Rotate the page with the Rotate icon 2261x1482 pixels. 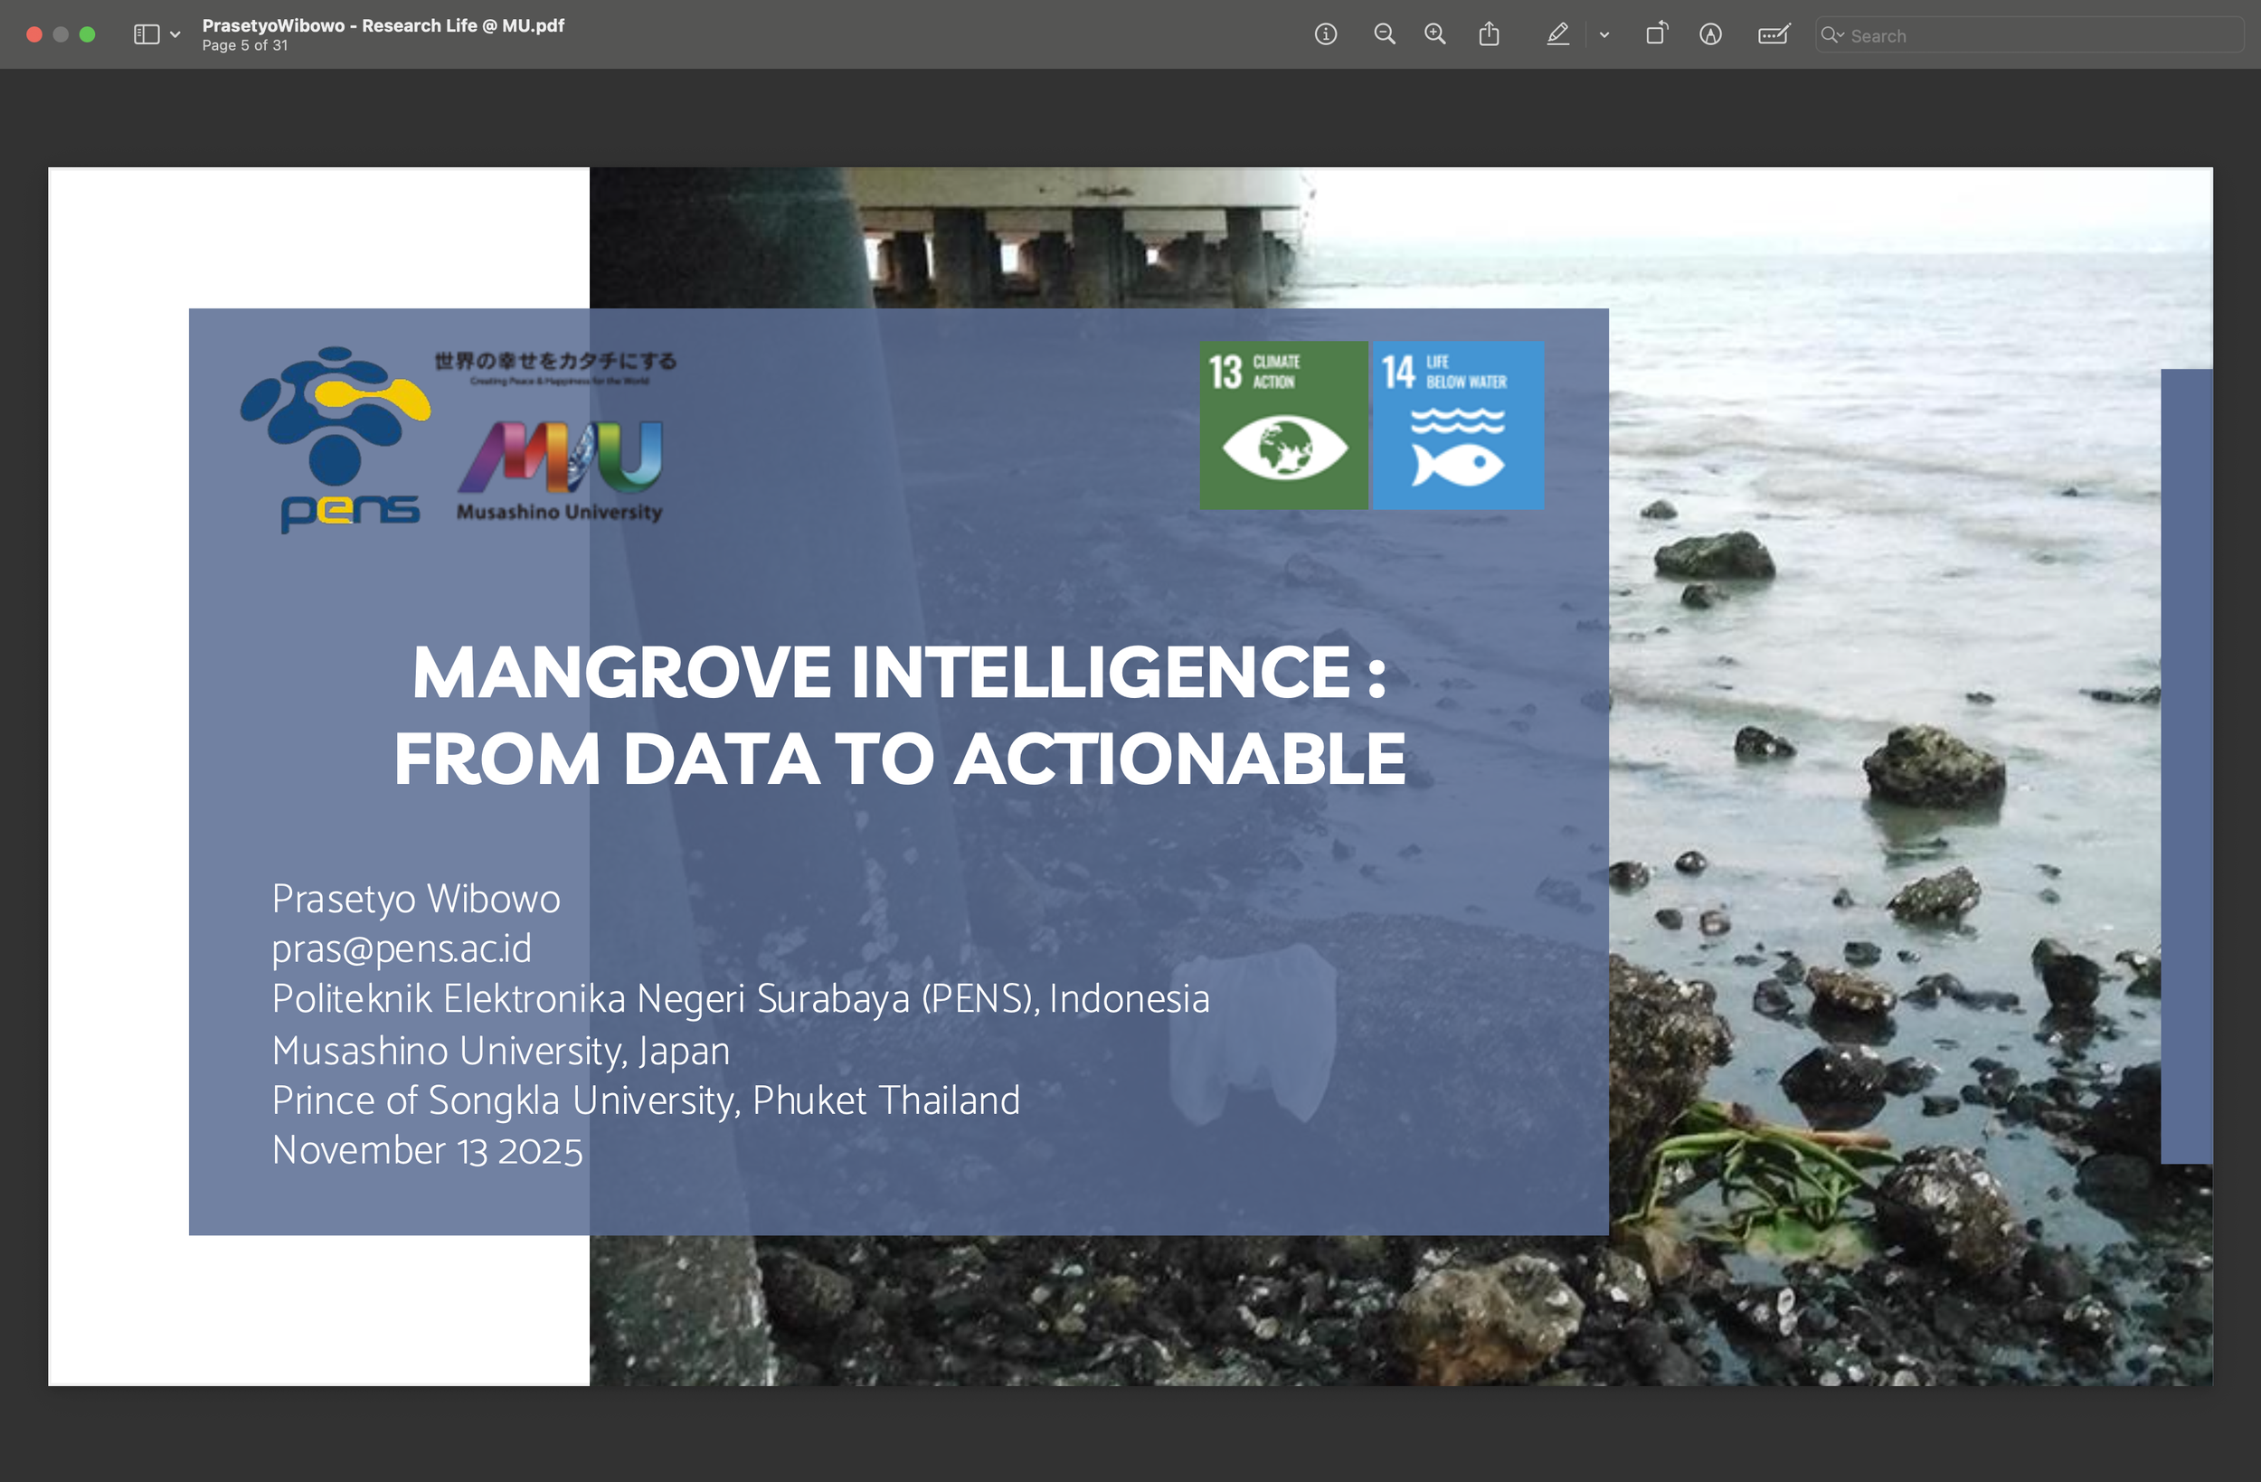1656,35
